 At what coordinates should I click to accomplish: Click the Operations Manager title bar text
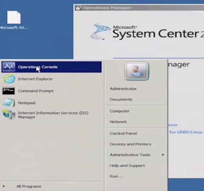point(107,8)
